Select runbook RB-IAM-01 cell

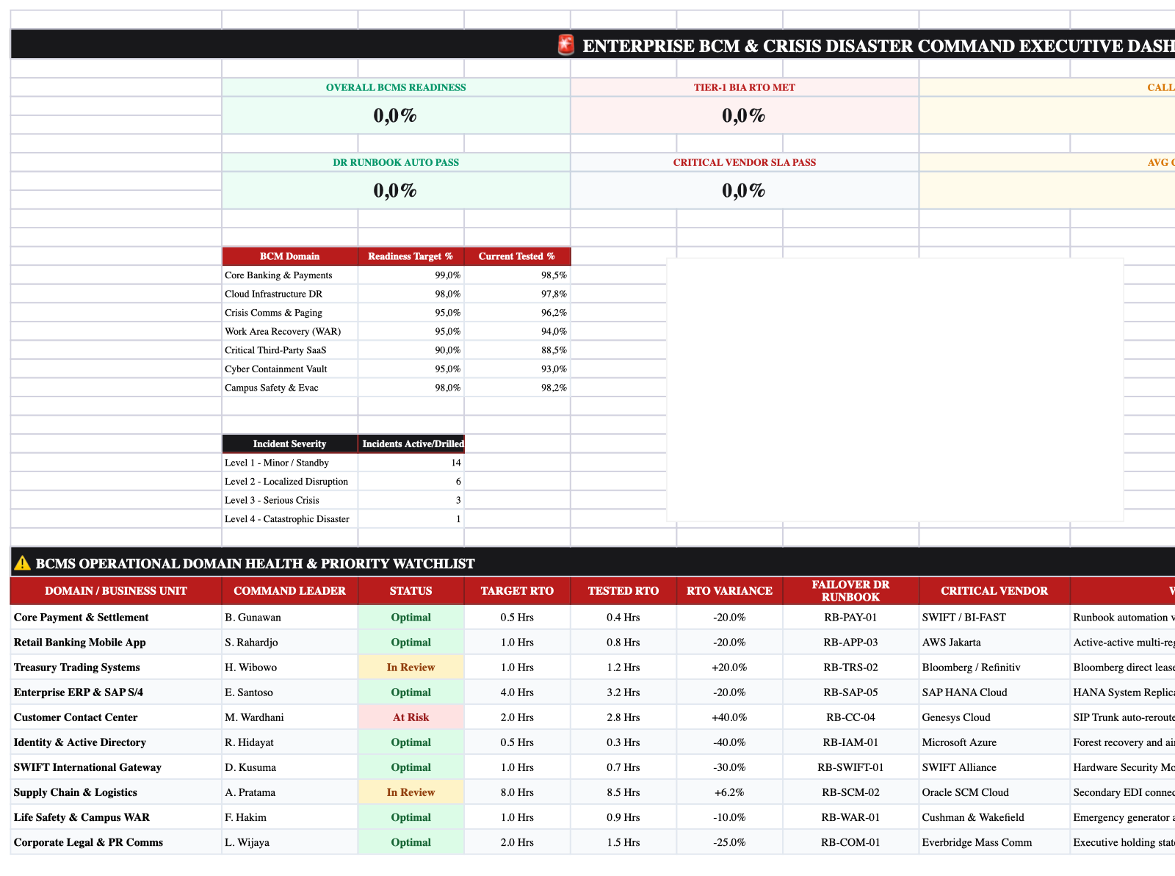tap(850, 742)
